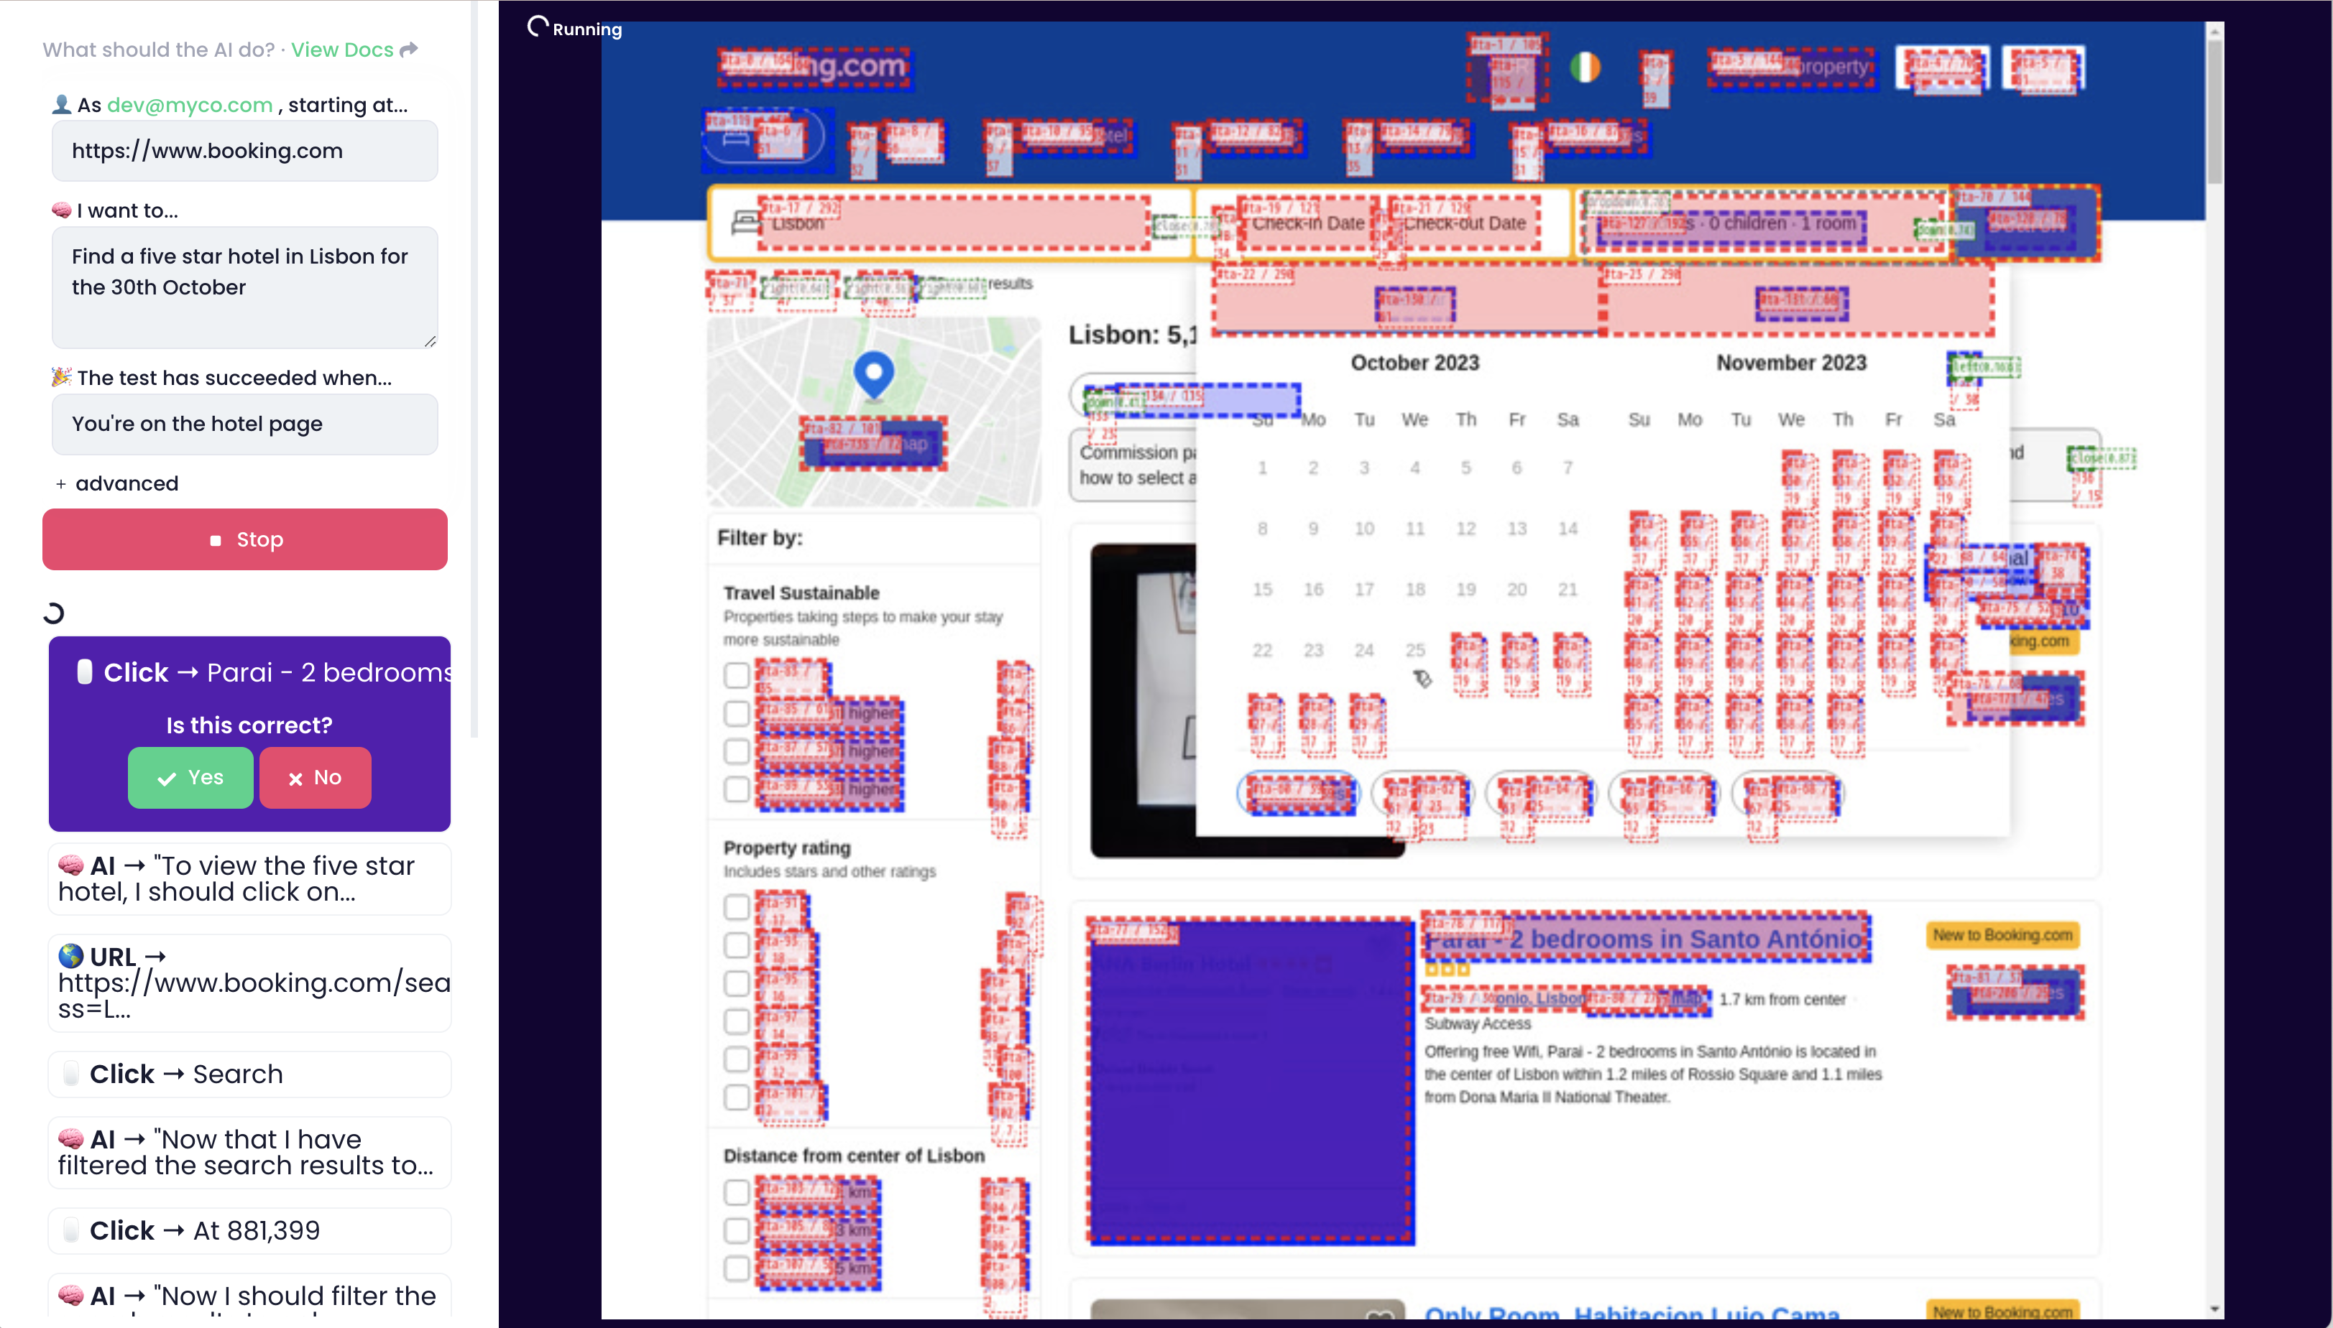Click the bed icon in the destination field

tap(746, 223)
